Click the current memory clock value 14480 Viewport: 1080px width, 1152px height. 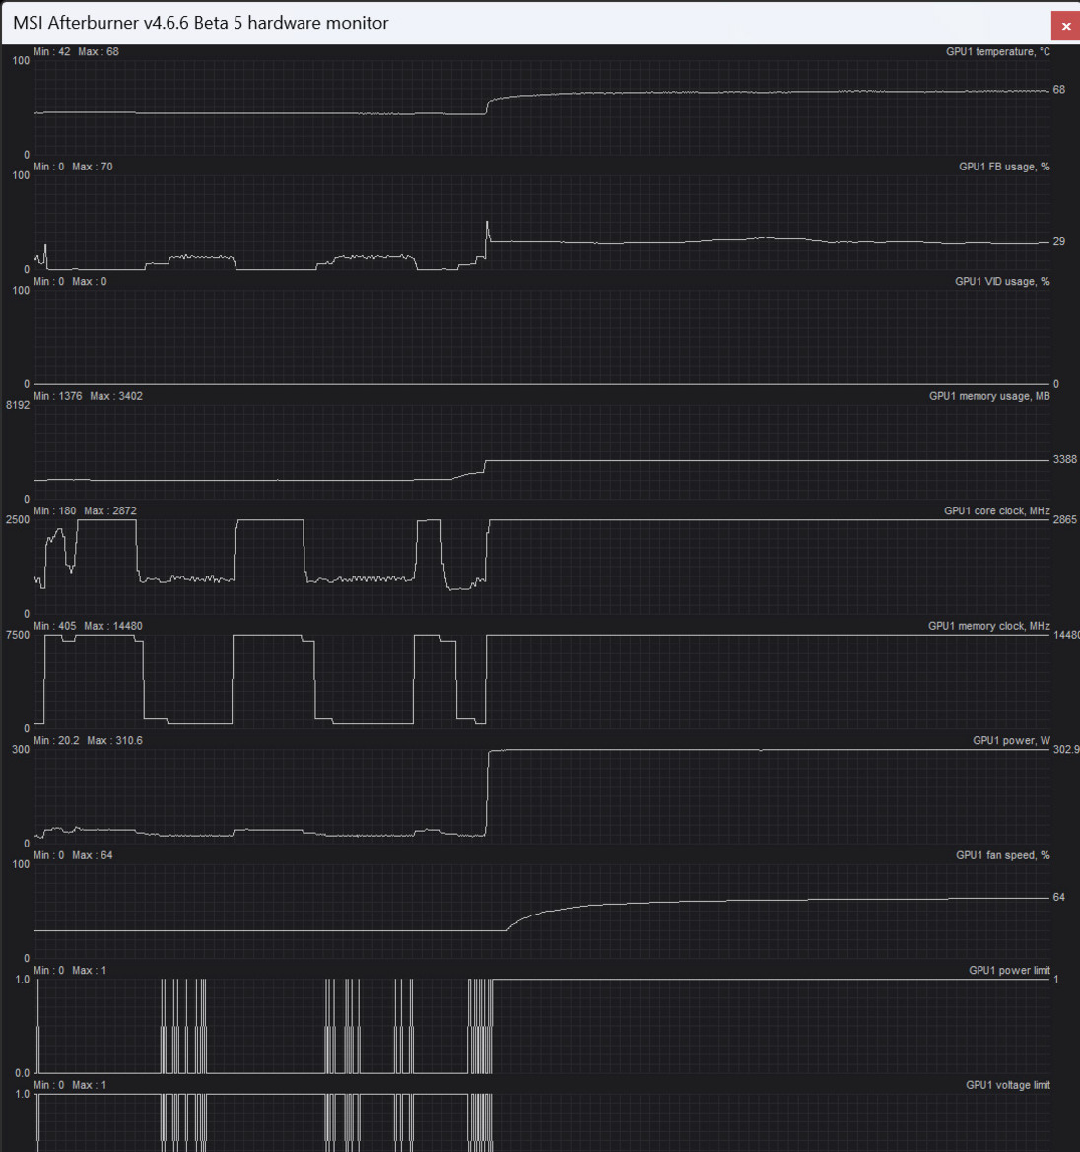point(1067,635)
